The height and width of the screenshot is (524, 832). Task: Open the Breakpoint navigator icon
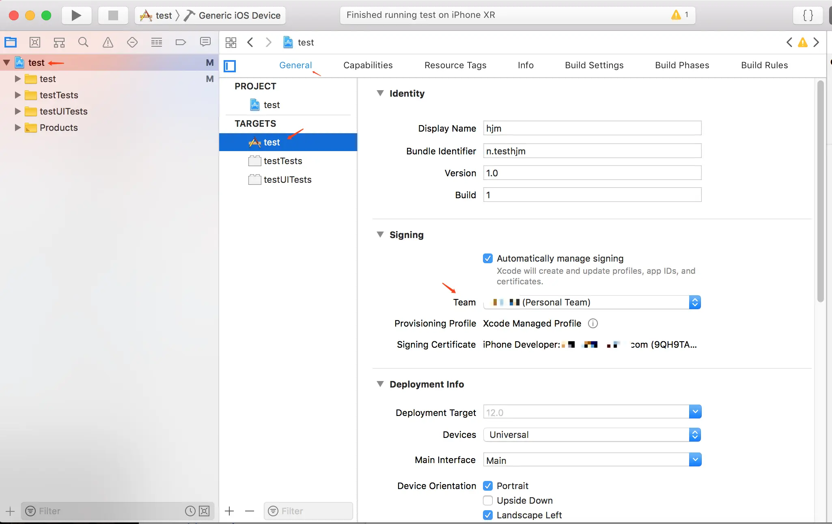(x=181, y=42)
